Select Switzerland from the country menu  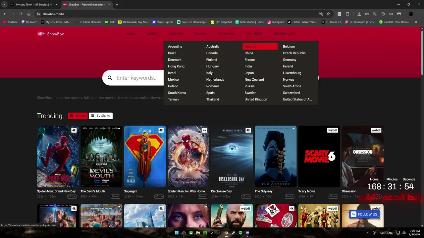click(291, 93)
